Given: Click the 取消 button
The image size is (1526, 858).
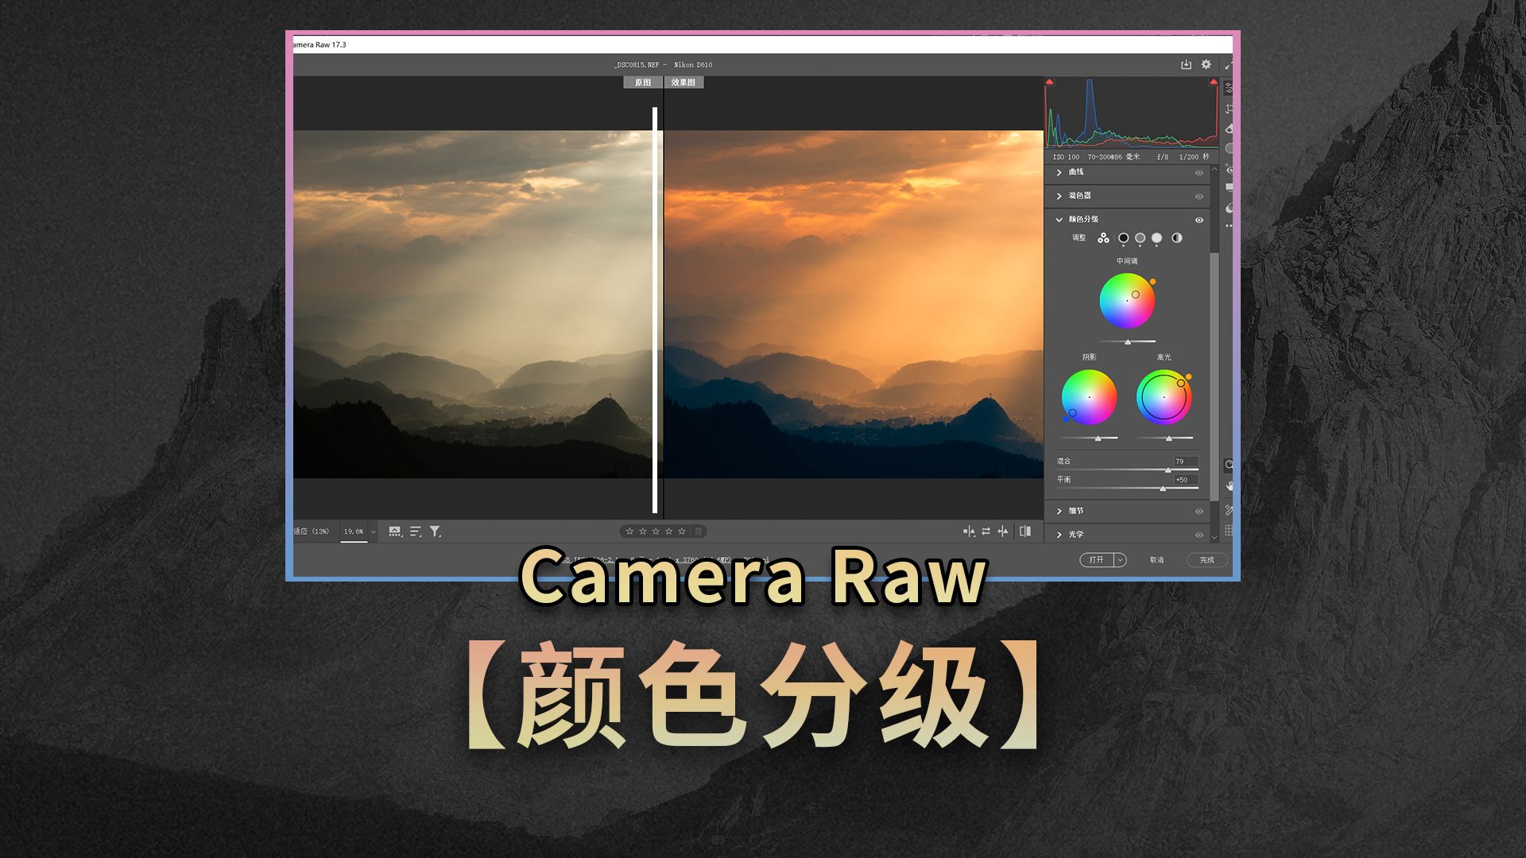Looking at the screenshot, I should [1156, 560].
